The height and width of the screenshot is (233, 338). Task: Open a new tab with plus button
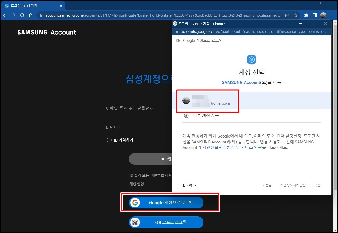click(x=71, y=6)
